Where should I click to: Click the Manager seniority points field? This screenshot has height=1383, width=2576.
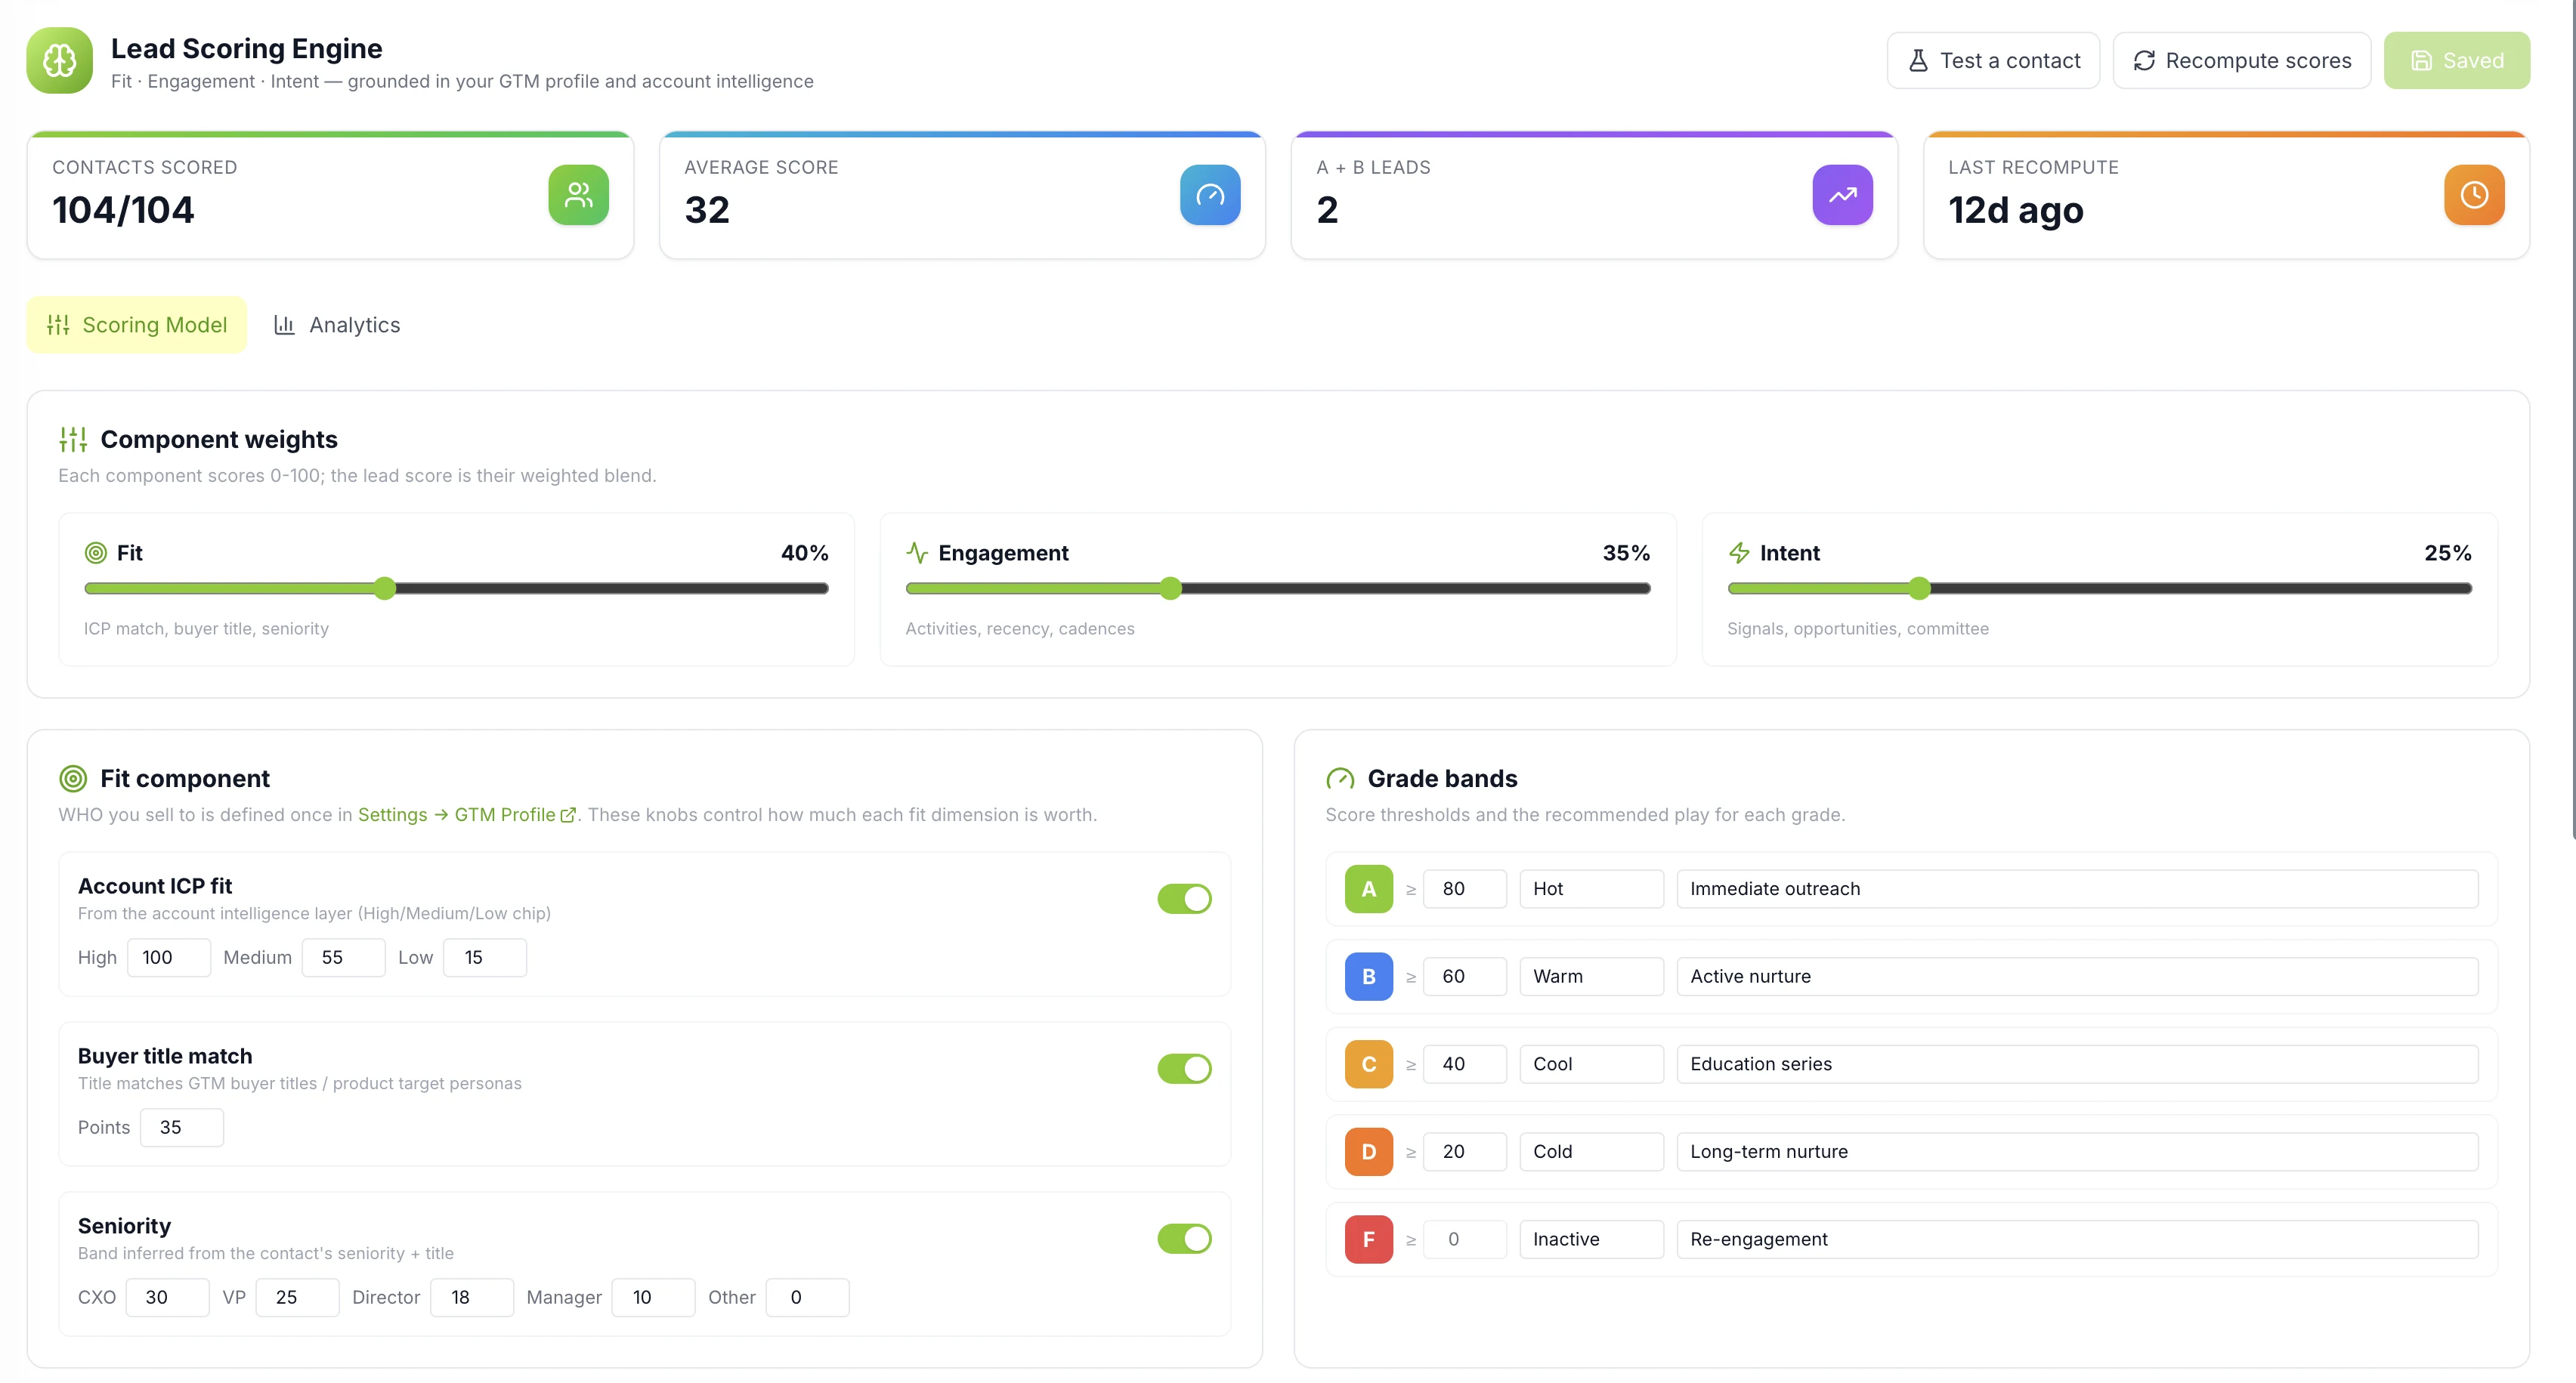pyautogui.click(x=653, y=1297)
